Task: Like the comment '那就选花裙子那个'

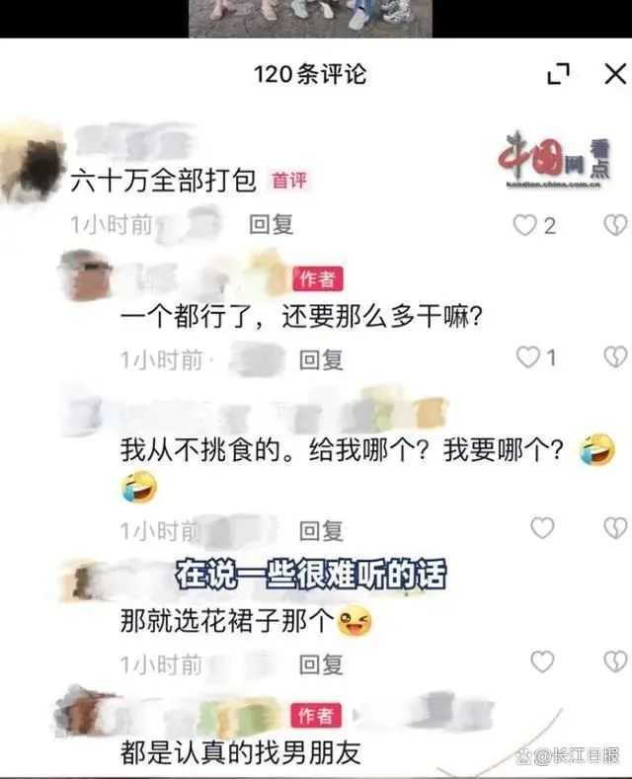Action: point(542,662)
